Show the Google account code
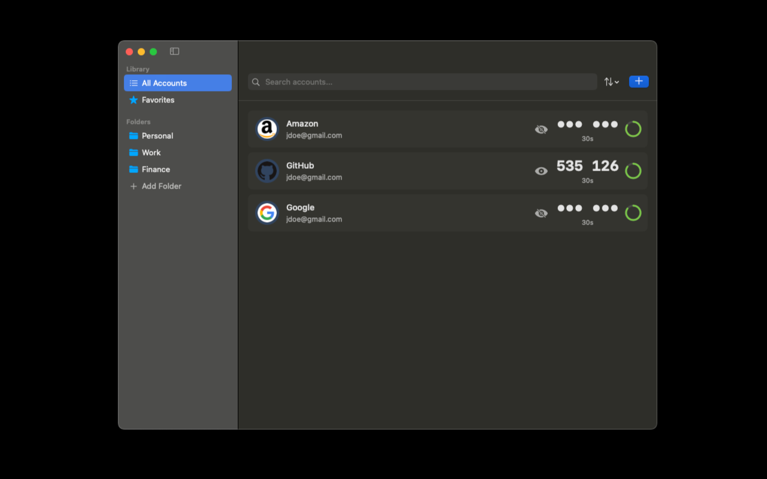767x479 pixels. pos(541,213)
